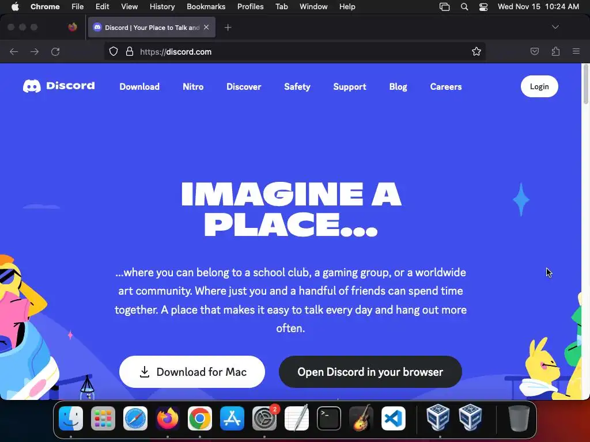Open the Apple menu

pos(15,6)
